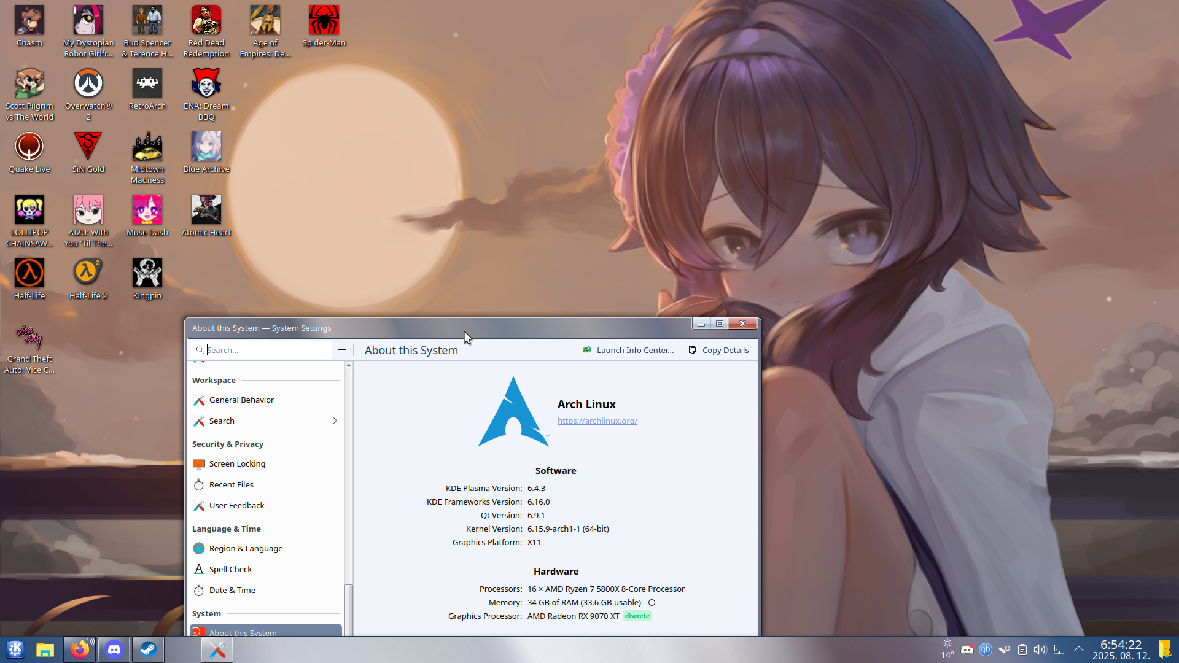Click AMD Radeon RX 9070 XT text
The height and width of the screenshot is (663, 1179).
click(573, 616)
